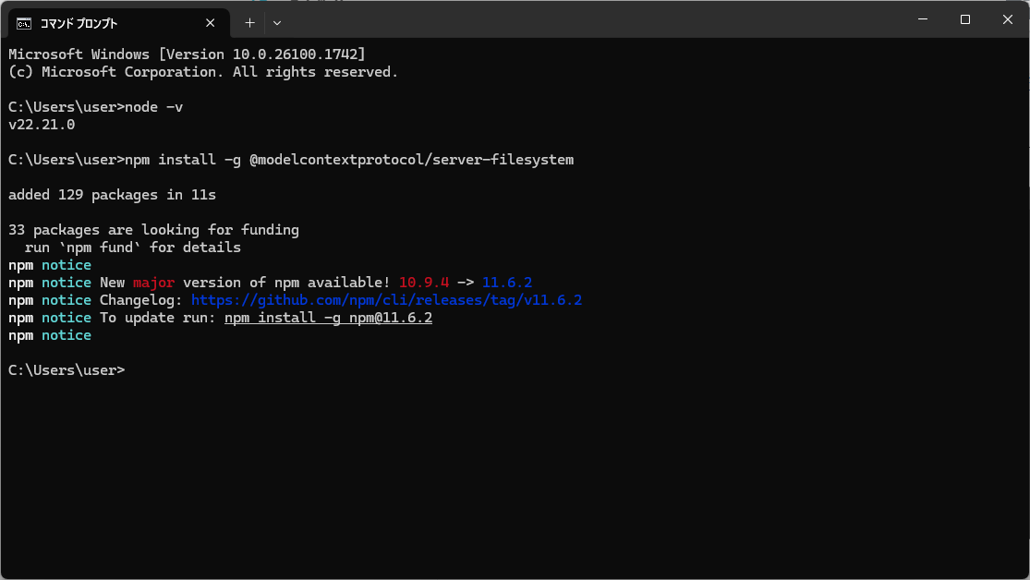Open the npm changelog GitHub link
Viewport: 1030px width, 580px height.
tap(386, 300)
